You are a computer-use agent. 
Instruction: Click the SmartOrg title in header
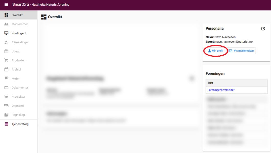[21, 5]
